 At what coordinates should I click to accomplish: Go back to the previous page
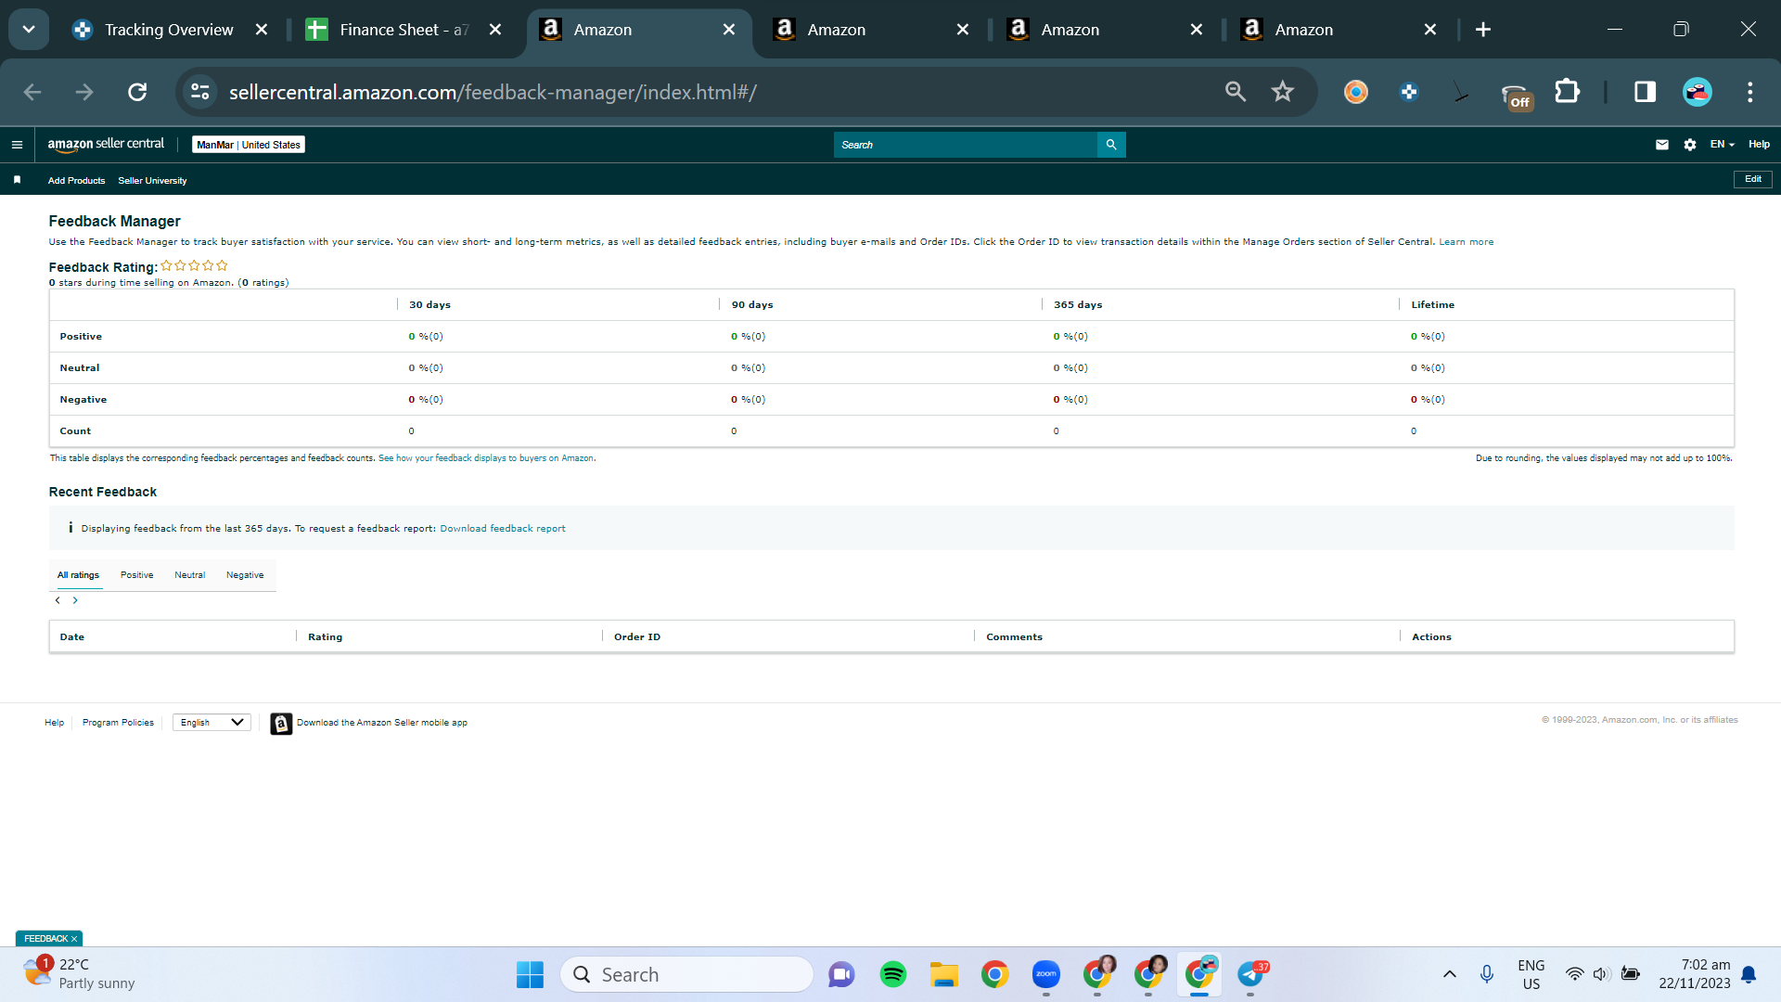[32, 92]
